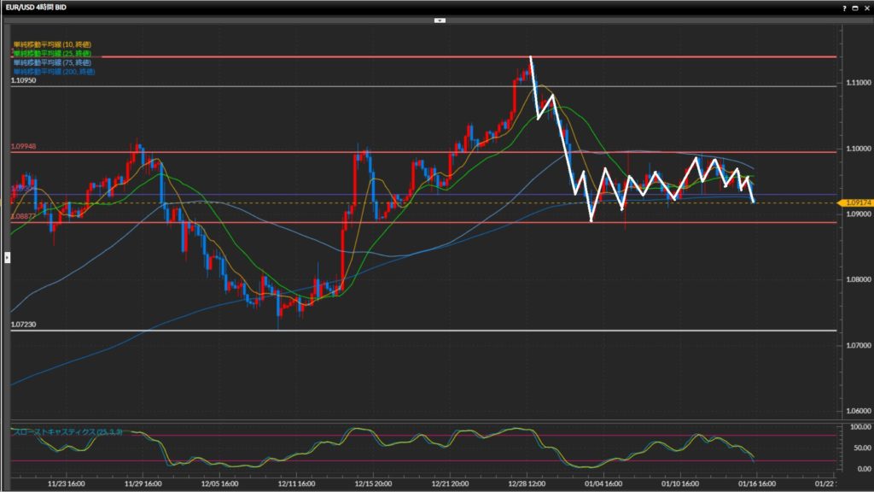Maximize the chart window
874x492 pixels.
(856, 7)
